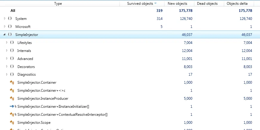
Task: Click the 7,004 new objects for Lifestyles
Action: coord(188,43)
